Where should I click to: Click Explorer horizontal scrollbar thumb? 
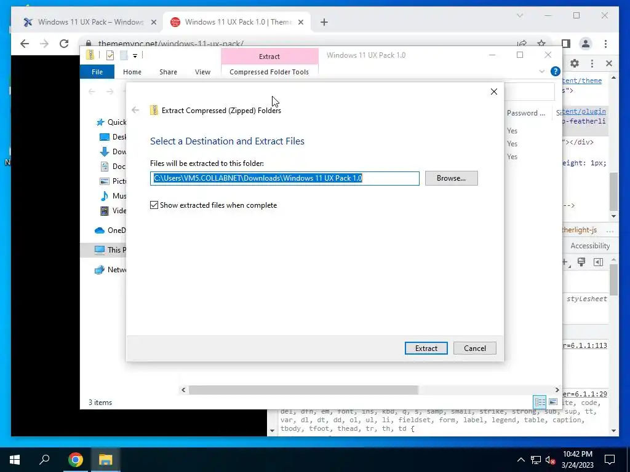coord(303,390)
